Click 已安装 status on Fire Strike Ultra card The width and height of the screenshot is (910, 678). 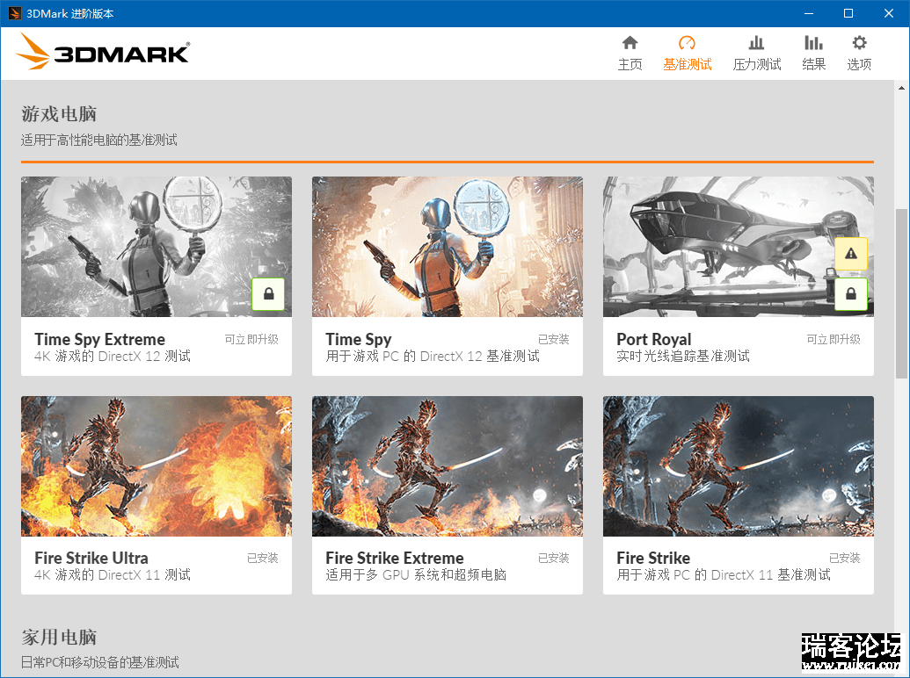coord(262,558)
